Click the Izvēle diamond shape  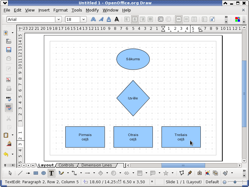pyautogui.click(x=133, y=98)
